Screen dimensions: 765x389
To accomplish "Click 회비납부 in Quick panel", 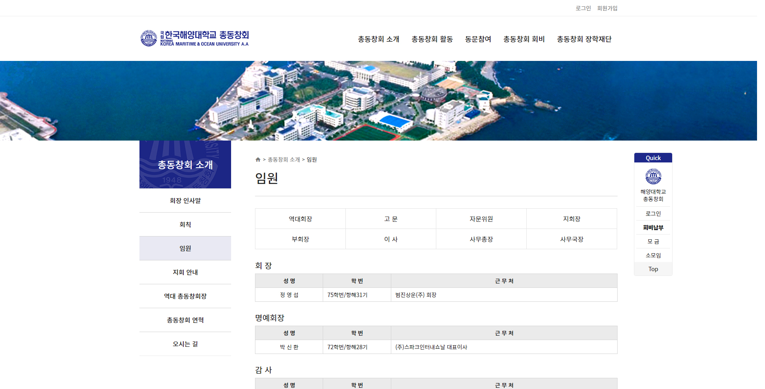I will pos(653,227).
